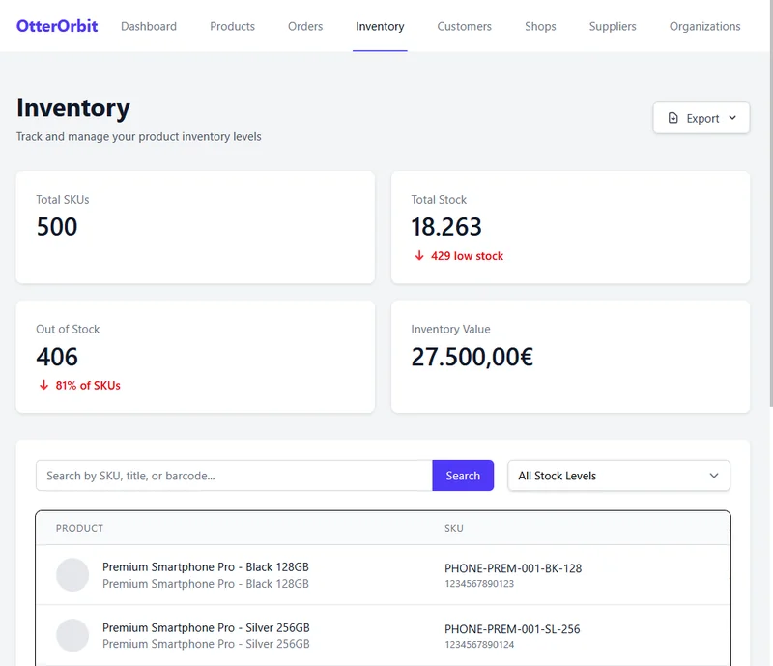The height and width of the screenshot is (666, 773).
Task: Switch to the Orders tab
Action: pos(305,26)
